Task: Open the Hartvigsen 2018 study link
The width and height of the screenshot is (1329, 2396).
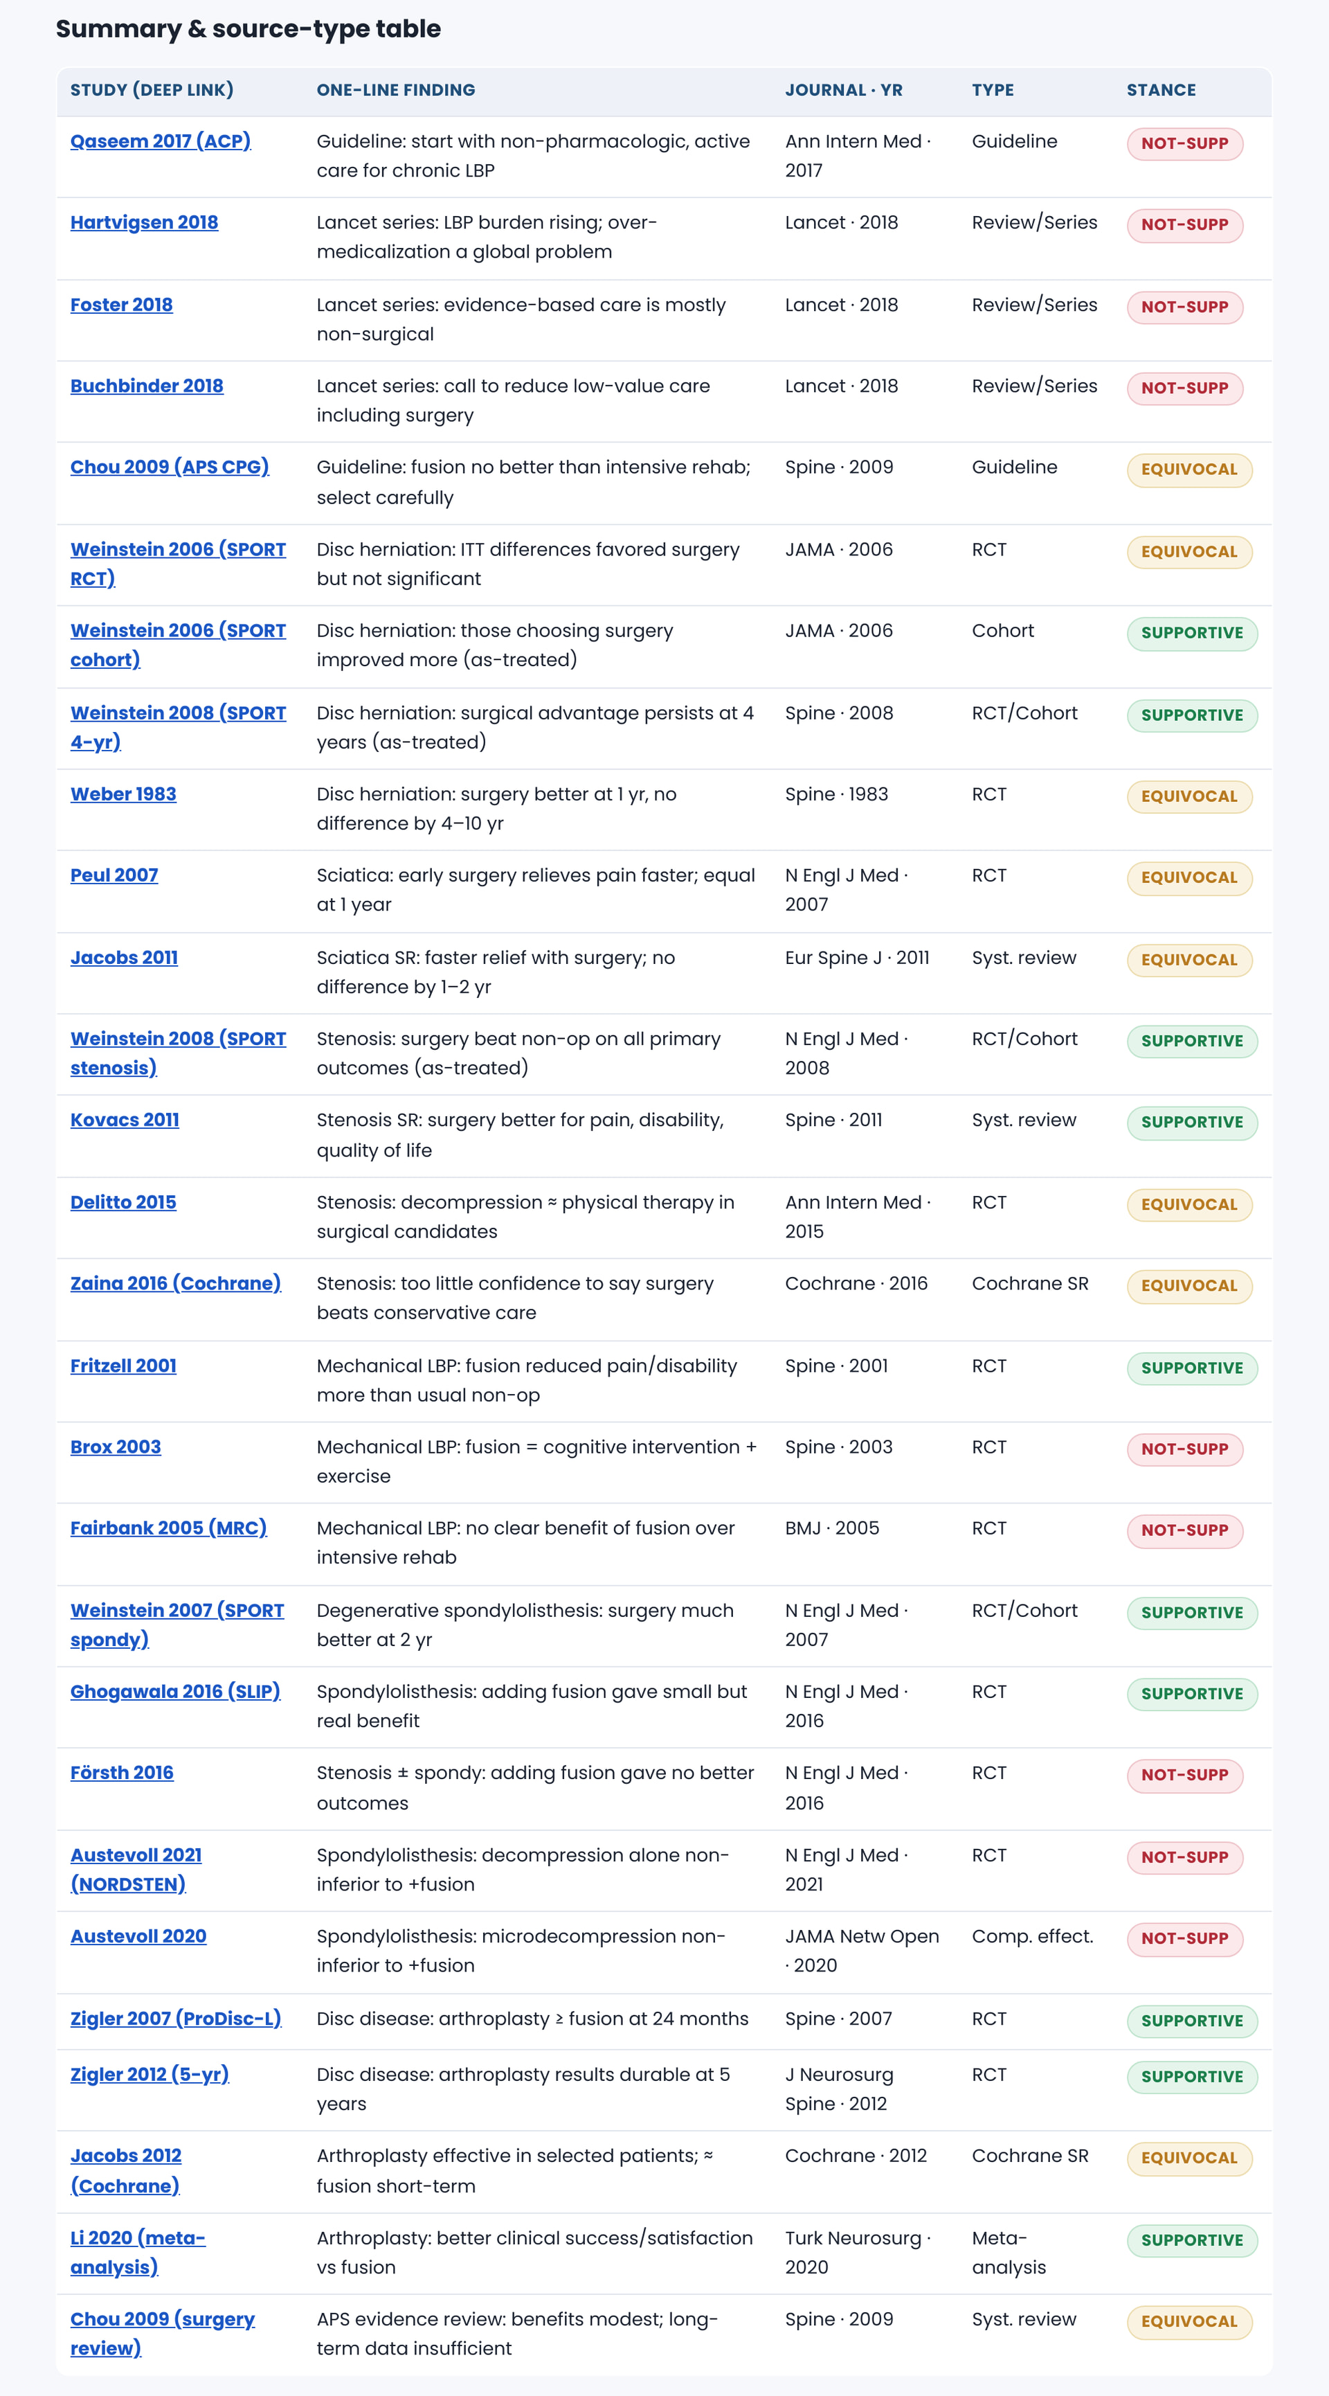Action: tap(144, 222)
